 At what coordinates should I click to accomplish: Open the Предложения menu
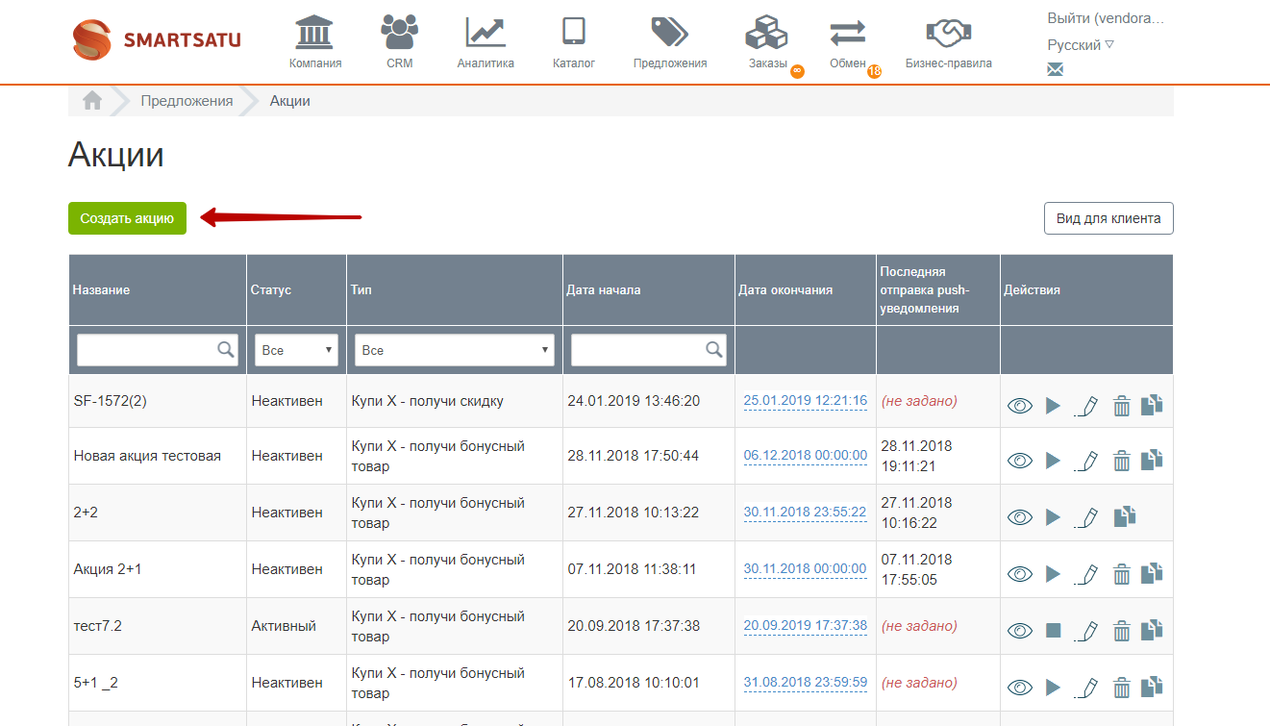click(x=670, y=42)
